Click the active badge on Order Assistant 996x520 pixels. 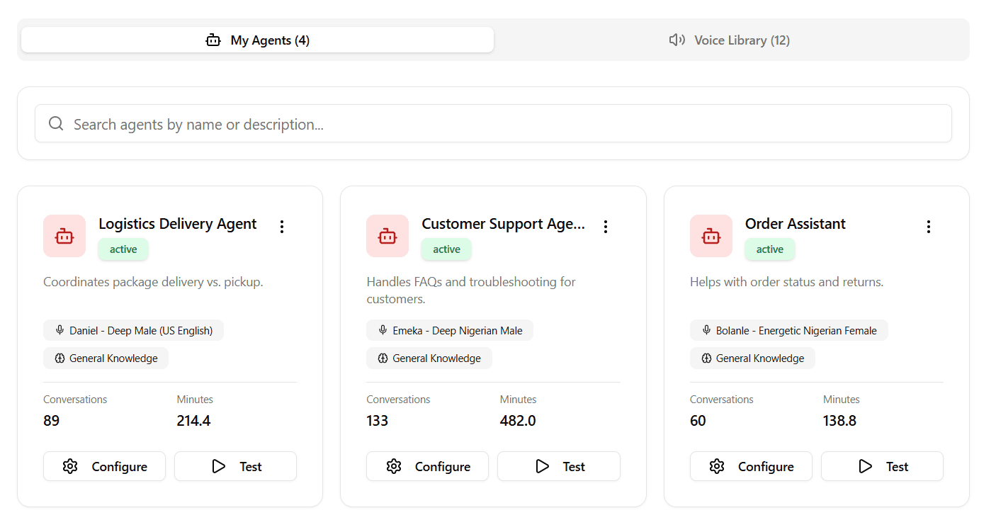(769, 249)
